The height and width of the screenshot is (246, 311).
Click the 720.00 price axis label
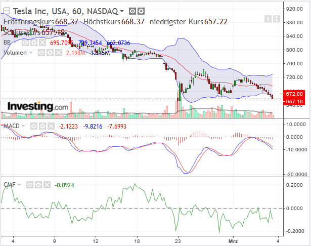click(x=294, y=77)
